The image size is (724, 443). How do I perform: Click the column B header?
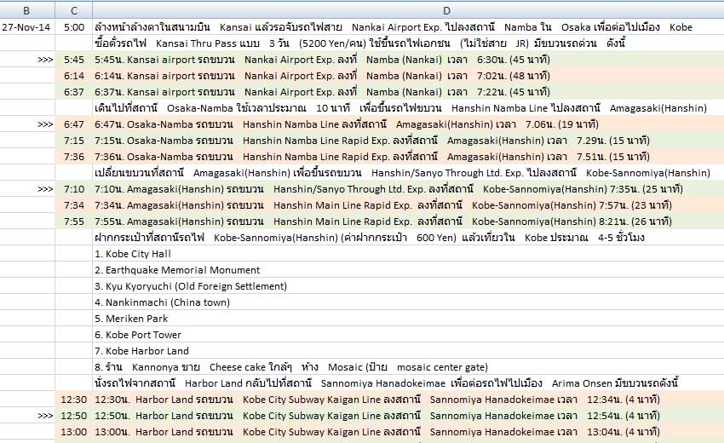tap(27, 9)
